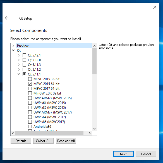Expand the Qt 5.11.3 node
Viewport: 163px width, 163px height.
(x=19, y=65)
